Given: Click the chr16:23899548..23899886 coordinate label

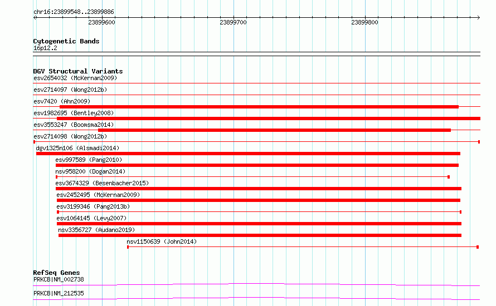Looking at the screenshot, I should click(74, 12).
